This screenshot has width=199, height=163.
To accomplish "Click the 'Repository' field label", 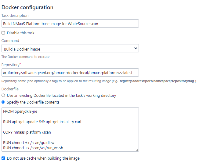I will point(11,65).
